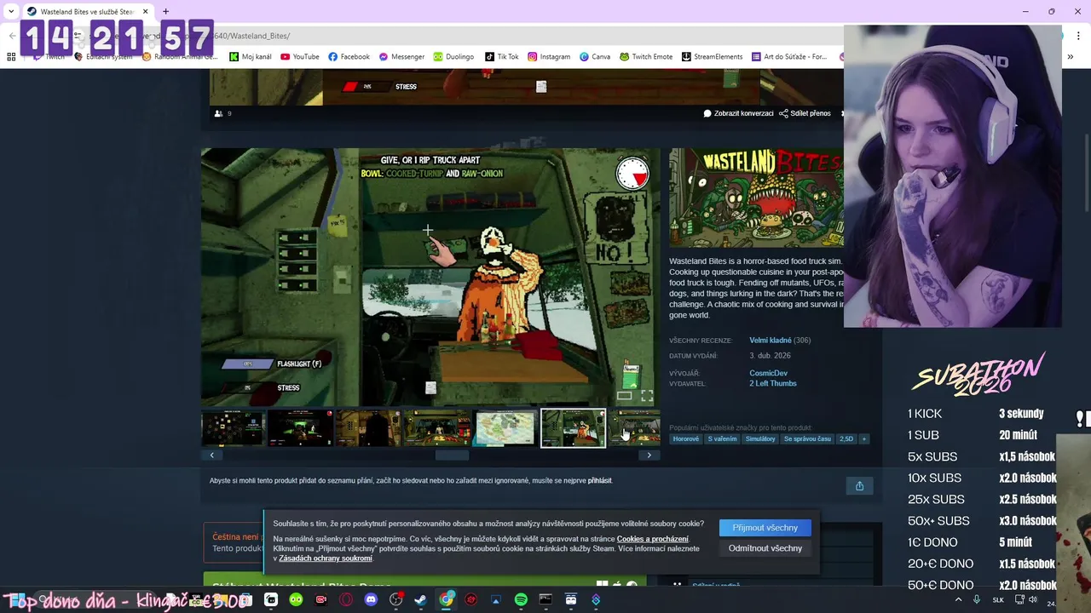Open the Velmi kladné reviews link
Viewport: 1091px width, 613px height.
coord(771,341)
